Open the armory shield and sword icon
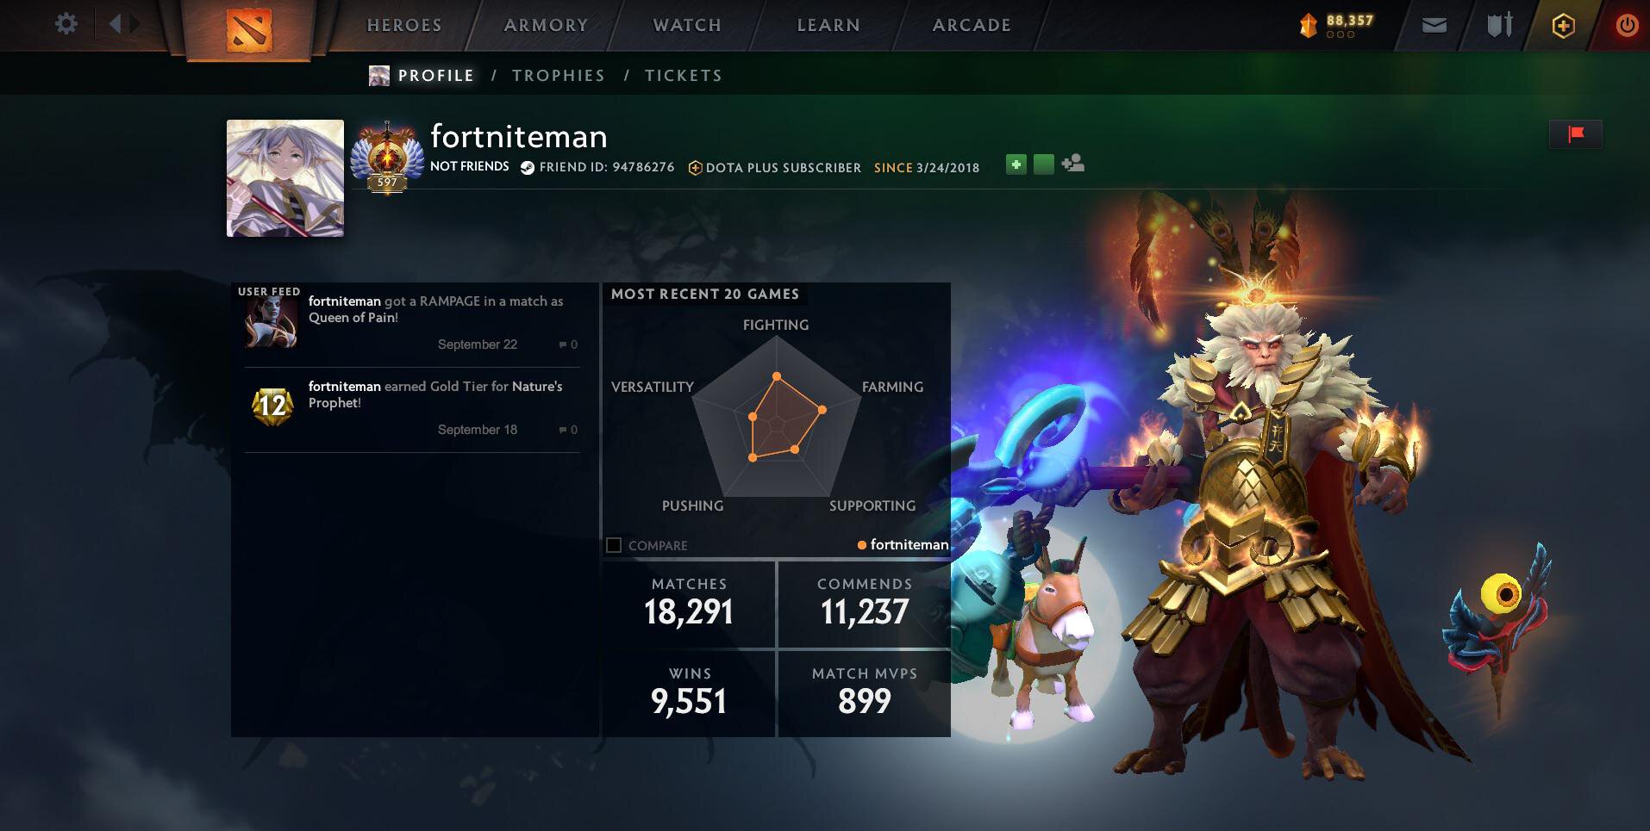The height and width of the screenshot is (831, 1650). coord(1500,25)
